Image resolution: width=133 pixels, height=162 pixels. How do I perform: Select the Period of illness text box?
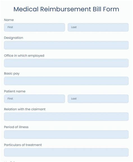point(66,134)
